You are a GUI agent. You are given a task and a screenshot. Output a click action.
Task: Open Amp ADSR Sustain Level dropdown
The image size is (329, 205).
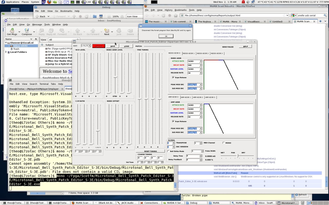(x=201, y=113)
